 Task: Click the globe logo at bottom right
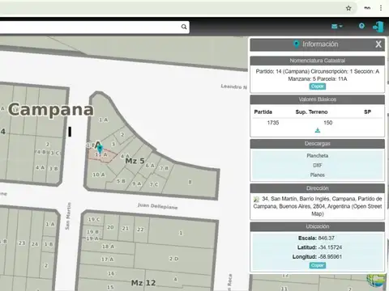click(x=377, y=280)
